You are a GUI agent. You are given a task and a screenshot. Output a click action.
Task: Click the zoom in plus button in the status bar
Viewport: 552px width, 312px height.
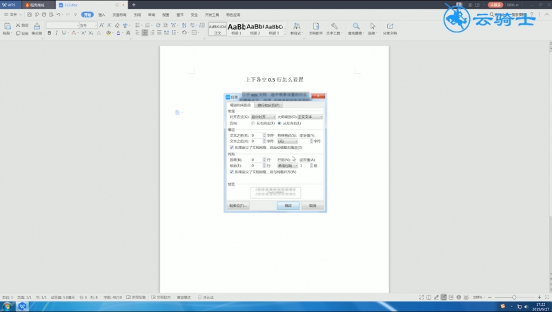click(x=539, y=298)
